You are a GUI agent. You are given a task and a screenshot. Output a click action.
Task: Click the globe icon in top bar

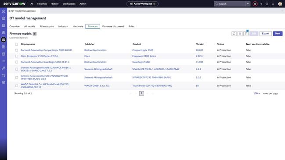point(255,4)
